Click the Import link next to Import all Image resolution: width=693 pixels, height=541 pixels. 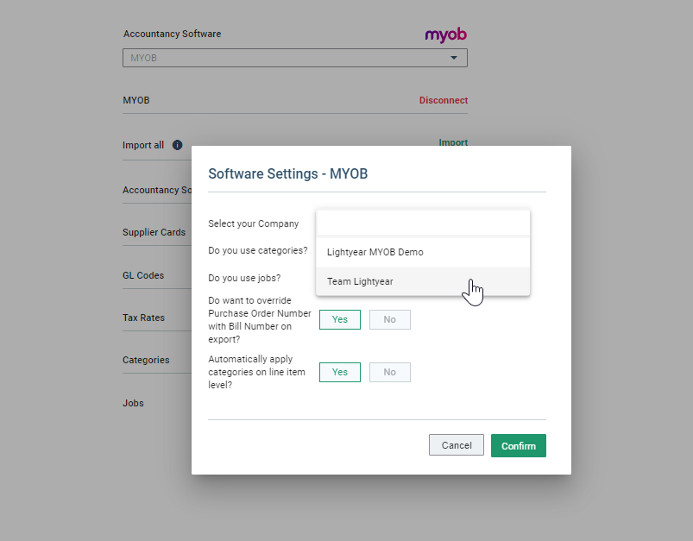click(x=453, y=142)
